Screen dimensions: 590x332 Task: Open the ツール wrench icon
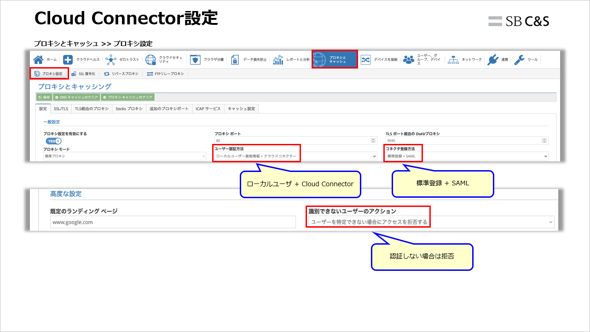[520, 60]
